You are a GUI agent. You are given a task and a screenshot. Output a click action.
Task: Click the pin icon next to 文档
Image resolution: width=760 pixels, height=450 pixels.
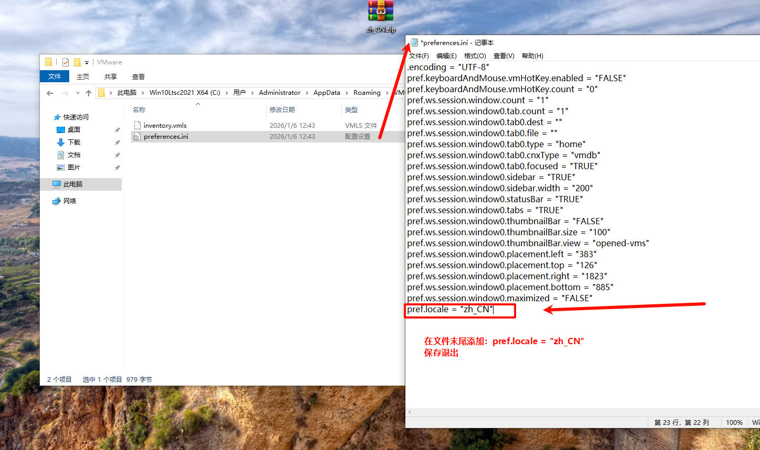(117, 155)
